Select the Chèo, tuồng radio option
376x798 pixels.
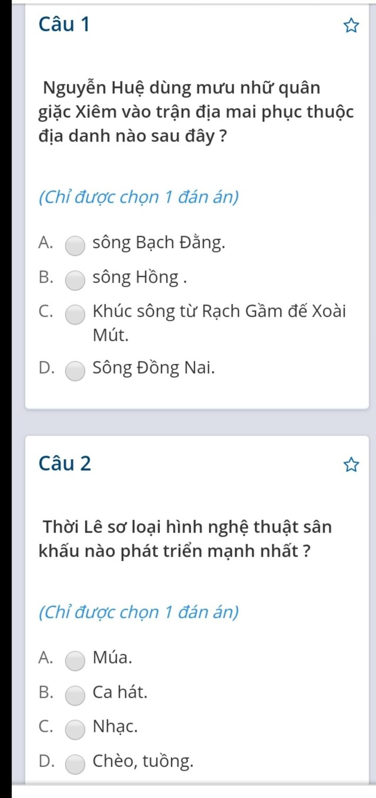tap(75, 764)
